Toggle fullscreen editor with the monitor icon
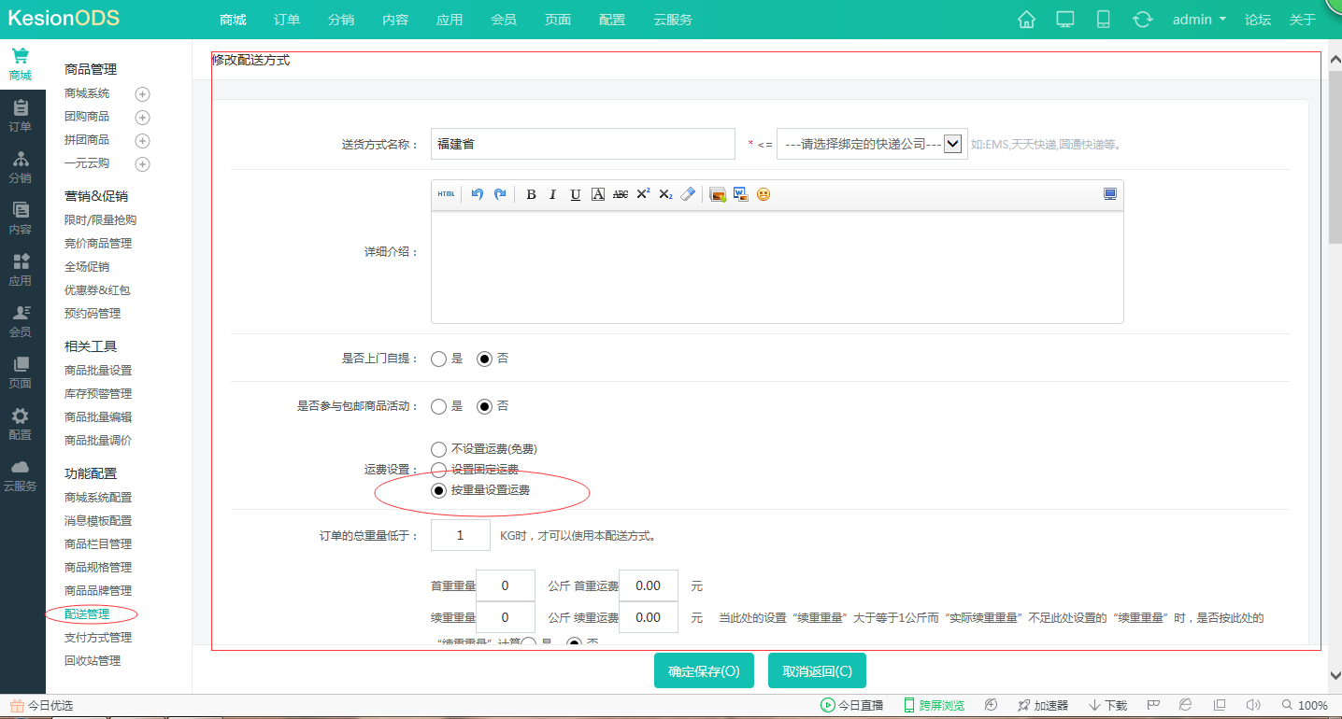Image resolution: width=1342 pixels, height=719 pixels. coord(1110,194)
